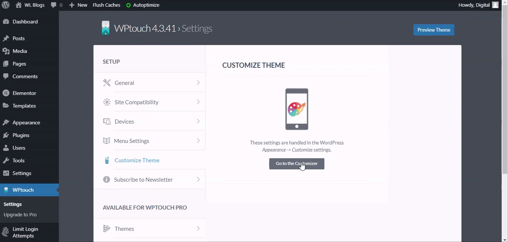Click the WPtouch icon in sidebar

pos(6,190)
